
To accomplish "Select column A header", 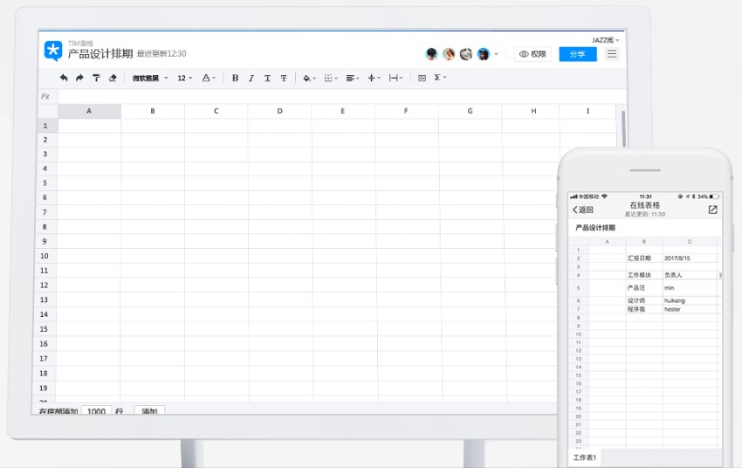I will 89,111.
